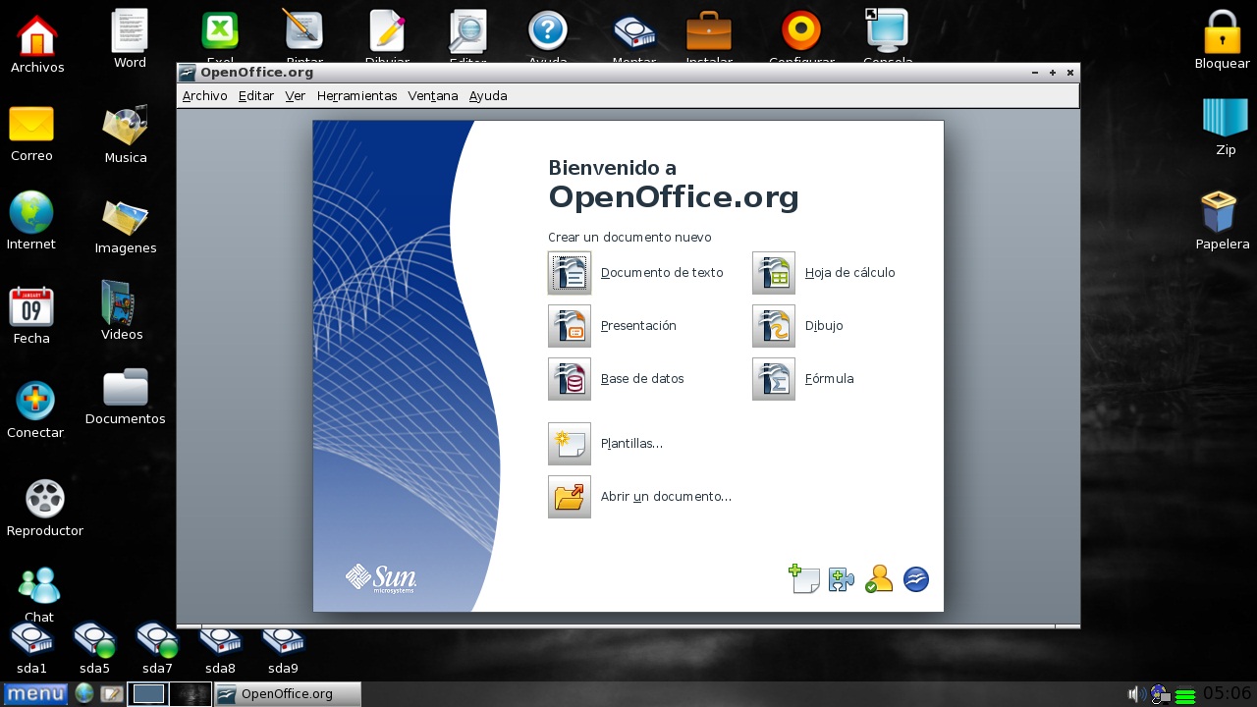The image size is (1257, 707).
Task: Open the Ayuda help desktop icon
Action: [x=548, y=31]
